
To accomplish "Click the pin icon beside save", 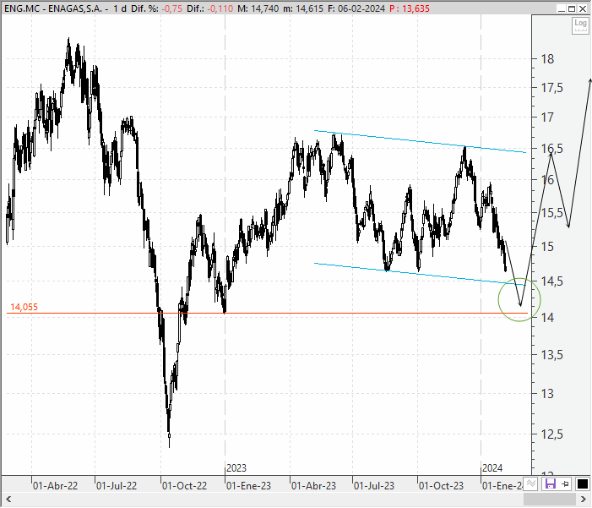I will click(565, 483).
